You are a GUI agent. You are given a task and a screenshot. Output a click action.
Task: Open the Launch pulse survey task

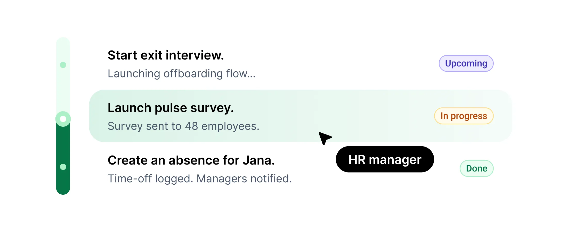tap(171, 108)
